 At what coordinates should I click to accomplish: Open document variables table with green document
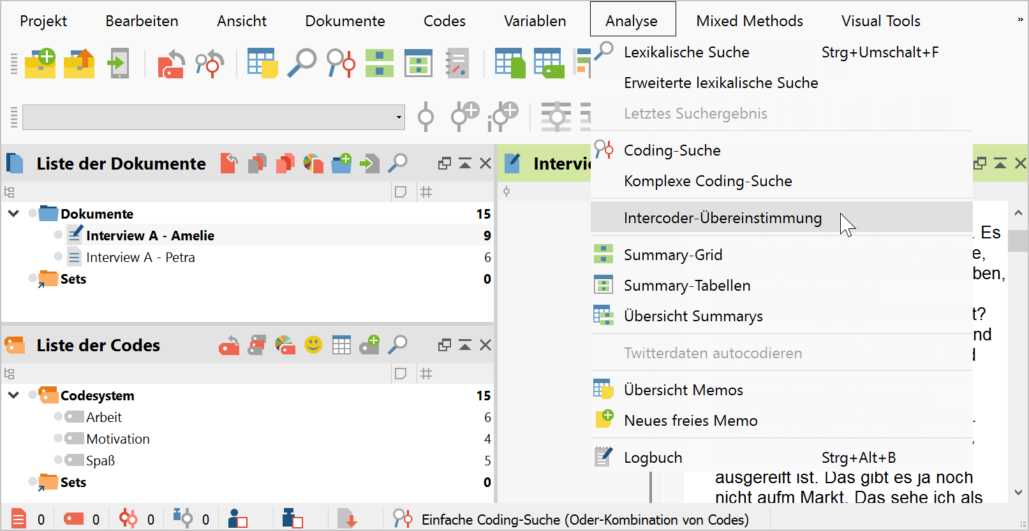[x=510, y=64]
